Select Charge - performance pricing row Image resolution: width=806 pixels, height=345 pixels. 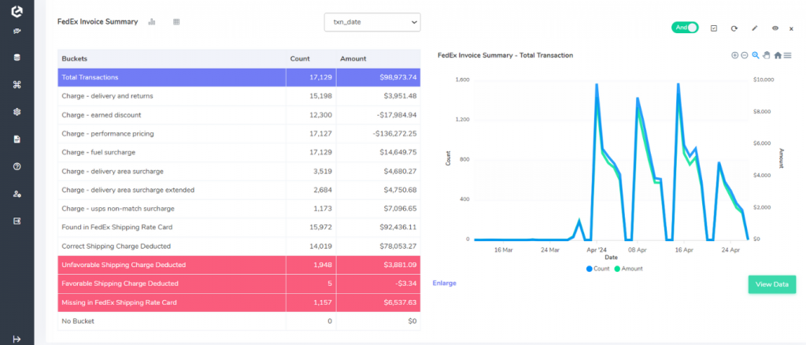pos(239,134)
